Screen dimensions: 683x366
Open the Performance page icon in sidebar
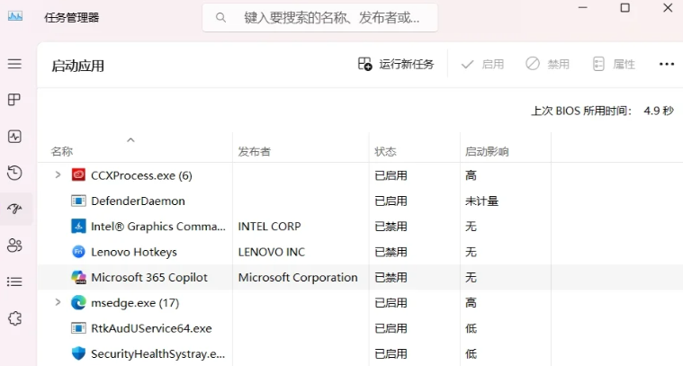pos(14,136)
